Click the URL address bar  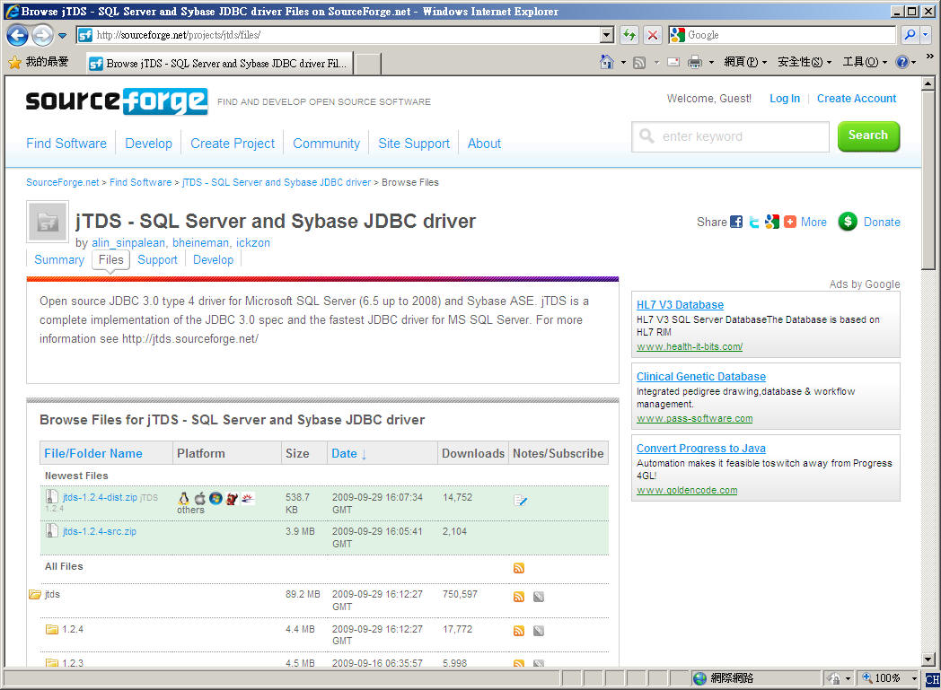click(338, 35)
